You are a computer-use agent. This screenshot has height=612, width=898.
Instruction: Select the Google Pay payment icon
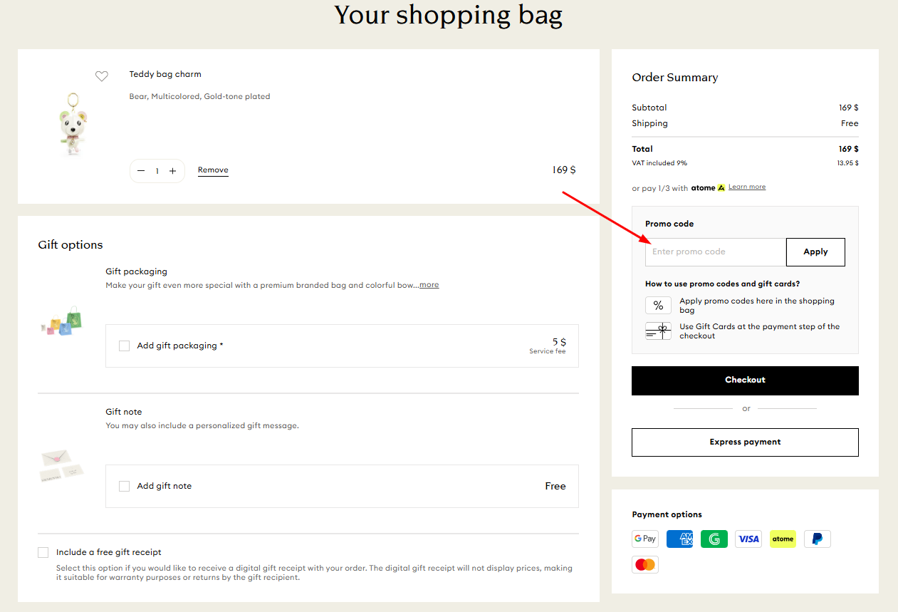pyautogui.click(x=644, y=539)
